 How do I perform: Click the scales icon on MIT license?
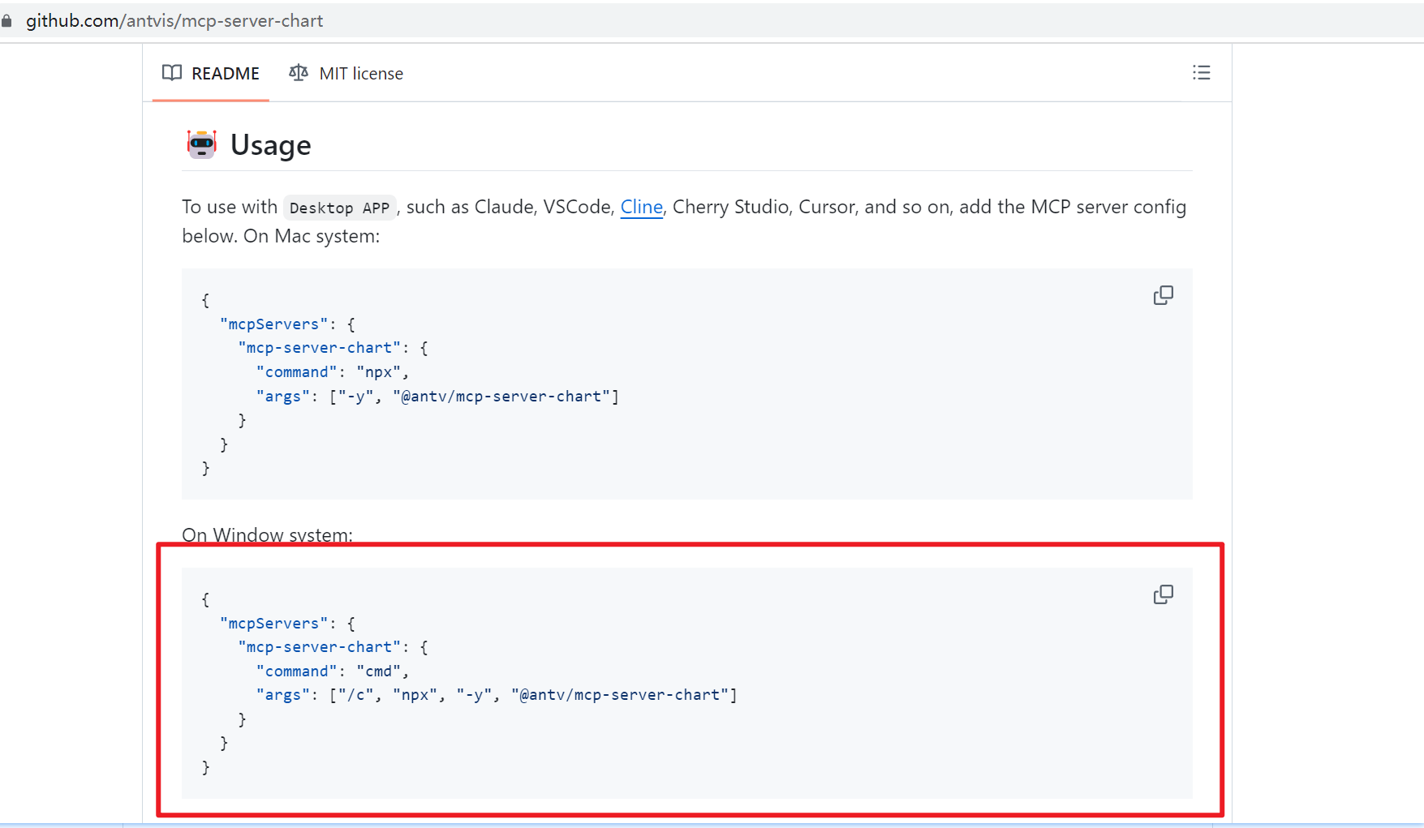[x=299, y=73]
